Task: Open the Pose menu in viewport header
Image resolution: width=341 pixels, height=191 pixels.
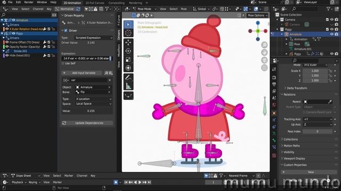Action: point(183,9)
